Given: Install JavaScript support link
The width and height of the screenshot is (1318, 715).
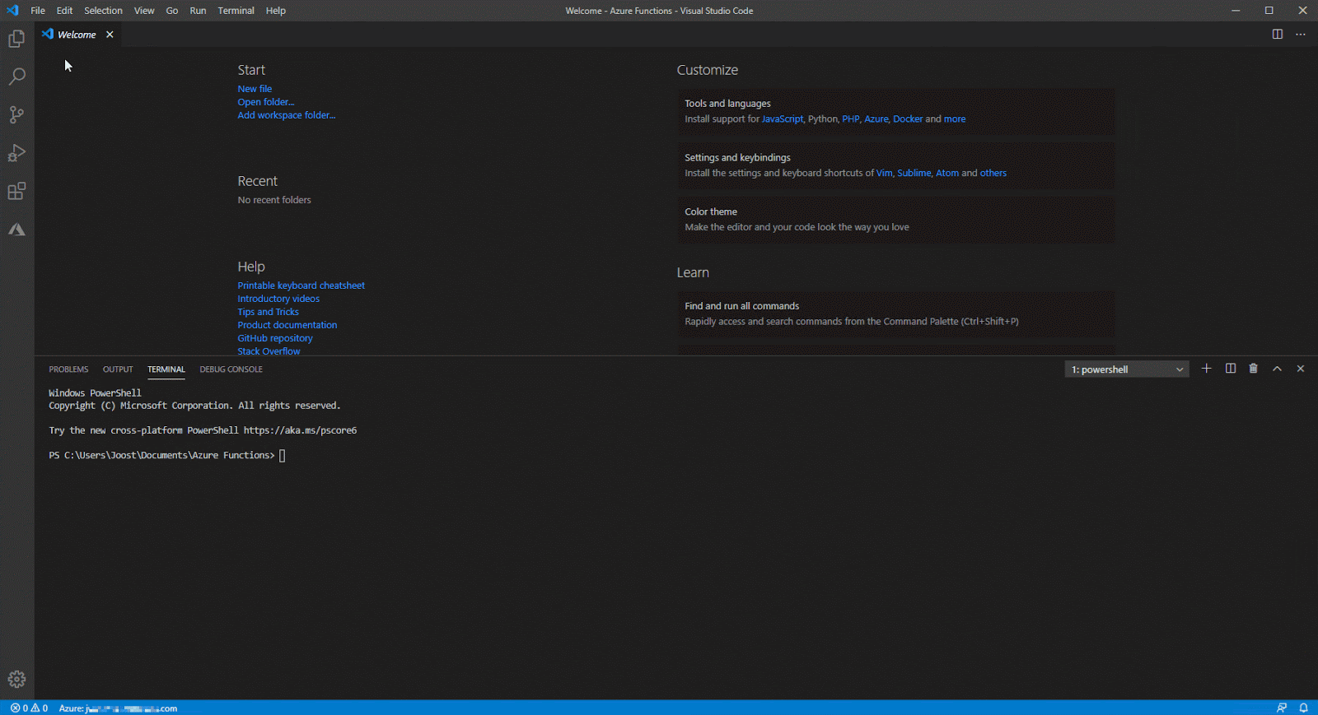Looking at the screenshot, I should [x=782, y=119].
